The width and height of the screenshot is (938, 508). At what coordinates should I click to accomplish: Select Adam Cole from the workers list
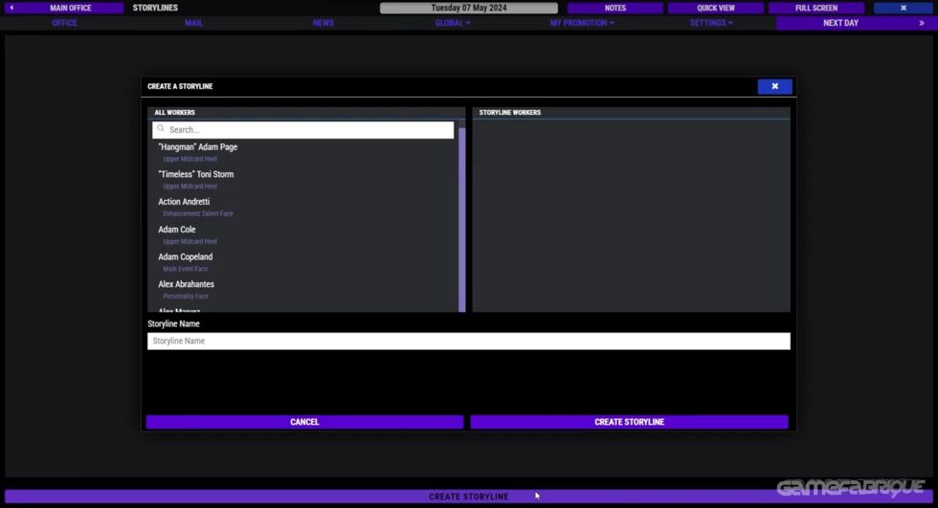(177, 230)
